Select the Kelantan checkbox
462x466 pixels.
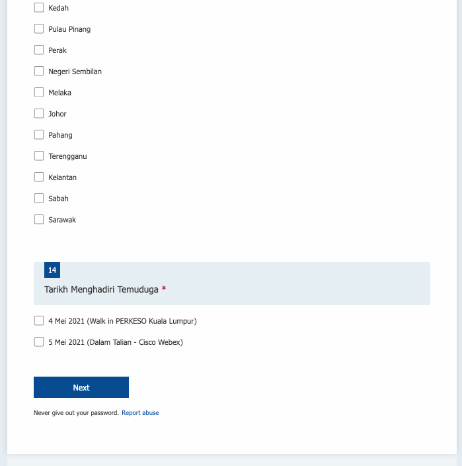click(39, 177)
